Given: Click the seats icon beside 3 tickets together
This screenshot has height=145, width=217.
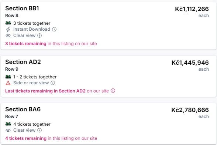Looking at the screenshot, I should [x=8, y=23].
